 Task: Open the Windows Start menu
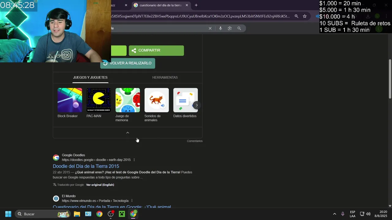(x=8, y=214)
